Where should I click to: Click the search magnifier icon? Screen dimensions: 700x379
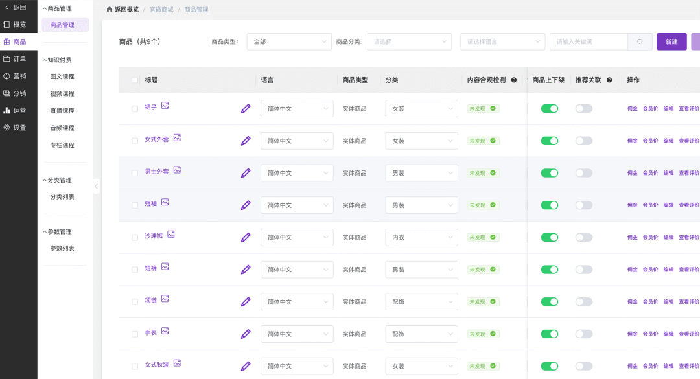click(x=640, y=41)
